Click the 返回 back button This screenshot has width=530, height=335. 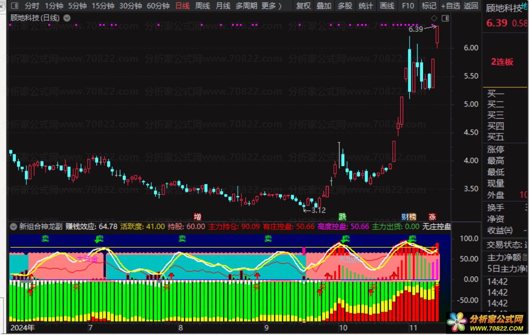[471, 6]
